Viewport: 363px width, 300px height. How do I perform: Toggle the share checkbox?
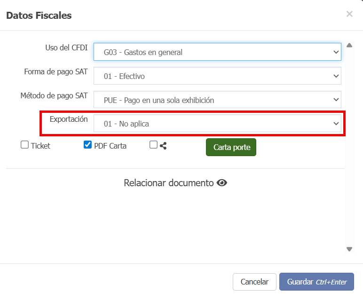[153, 145]
